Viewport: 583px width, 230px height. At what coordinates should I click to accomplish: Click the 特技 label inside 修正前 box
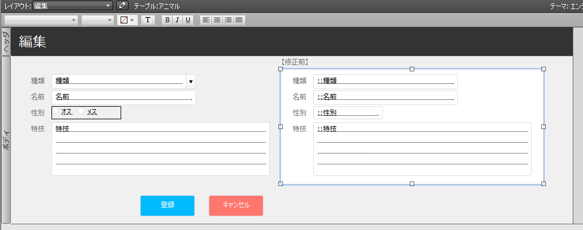(300, 129)
